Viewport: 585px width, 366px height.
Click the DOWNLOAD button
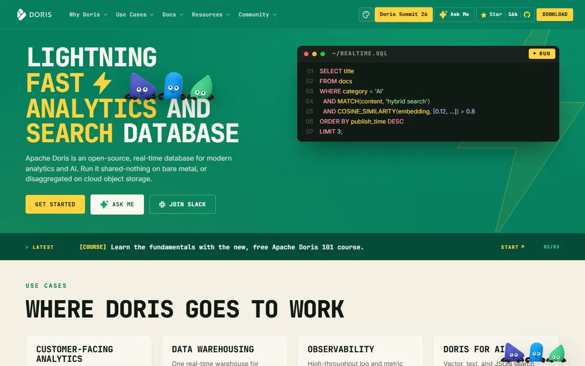[x=555, y=15]
